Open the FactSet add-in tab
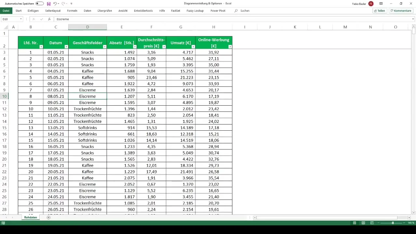The height and width of the screenshot is (234, 416). tap(175, 11)
